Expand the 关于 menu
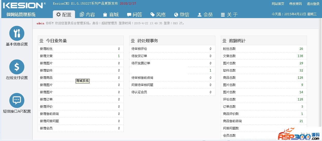 pos(229,15)
